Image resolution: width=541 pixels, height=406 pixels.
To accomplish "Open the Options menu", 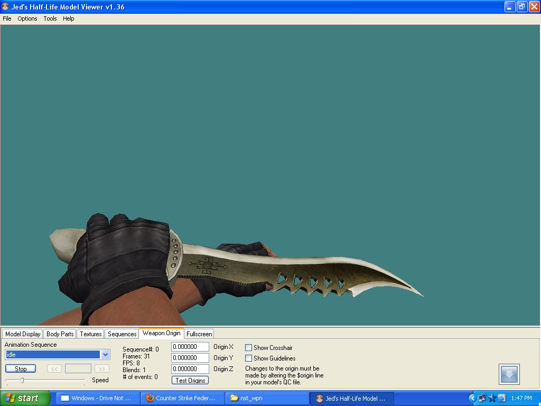I will pyautogui.click(x=27, y=19).
